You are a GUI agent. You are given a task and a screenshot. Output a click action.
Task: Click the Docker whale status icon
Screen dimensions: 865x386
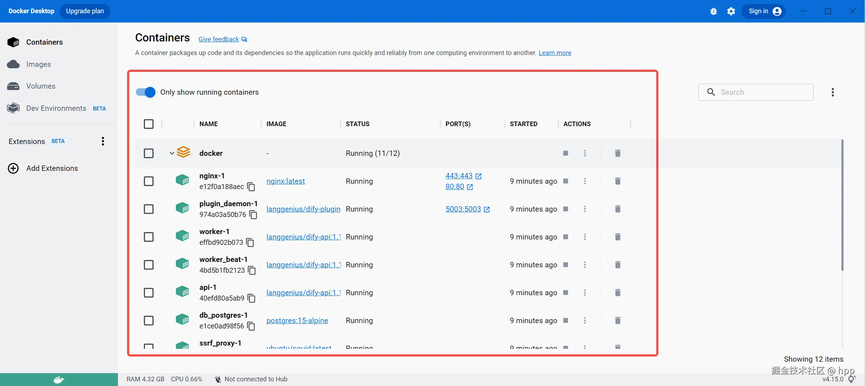point(59,379)
